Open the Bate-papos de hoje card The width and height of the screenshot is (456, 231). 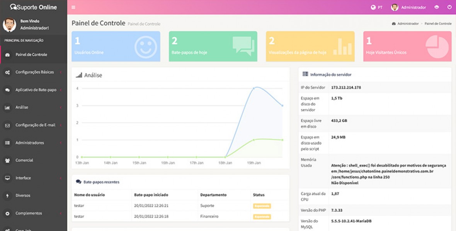[213, 46]
